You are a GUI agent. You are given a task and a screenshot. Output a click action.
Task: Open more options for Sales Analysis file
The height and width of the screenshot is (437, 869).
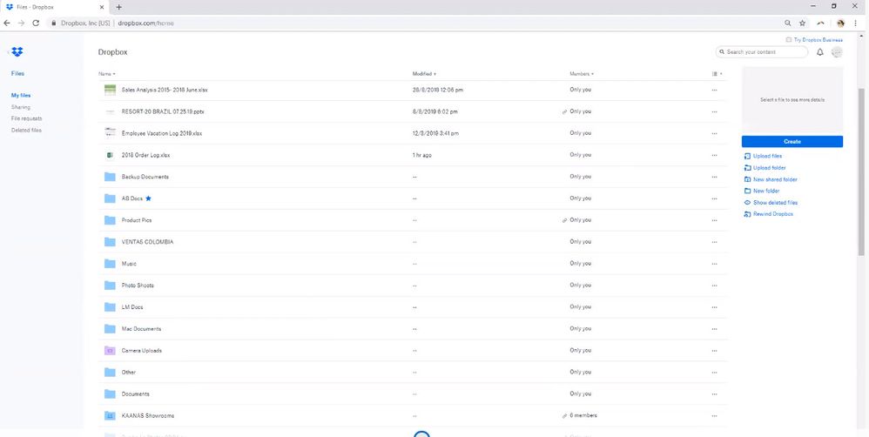pos(715,90)
